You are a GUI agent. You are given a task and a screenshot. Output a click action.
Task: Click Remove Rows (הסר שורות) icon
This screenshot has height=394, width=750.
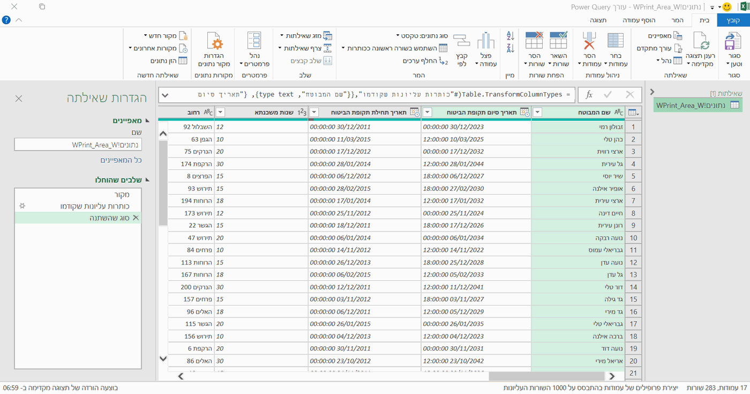click(534, 41)
